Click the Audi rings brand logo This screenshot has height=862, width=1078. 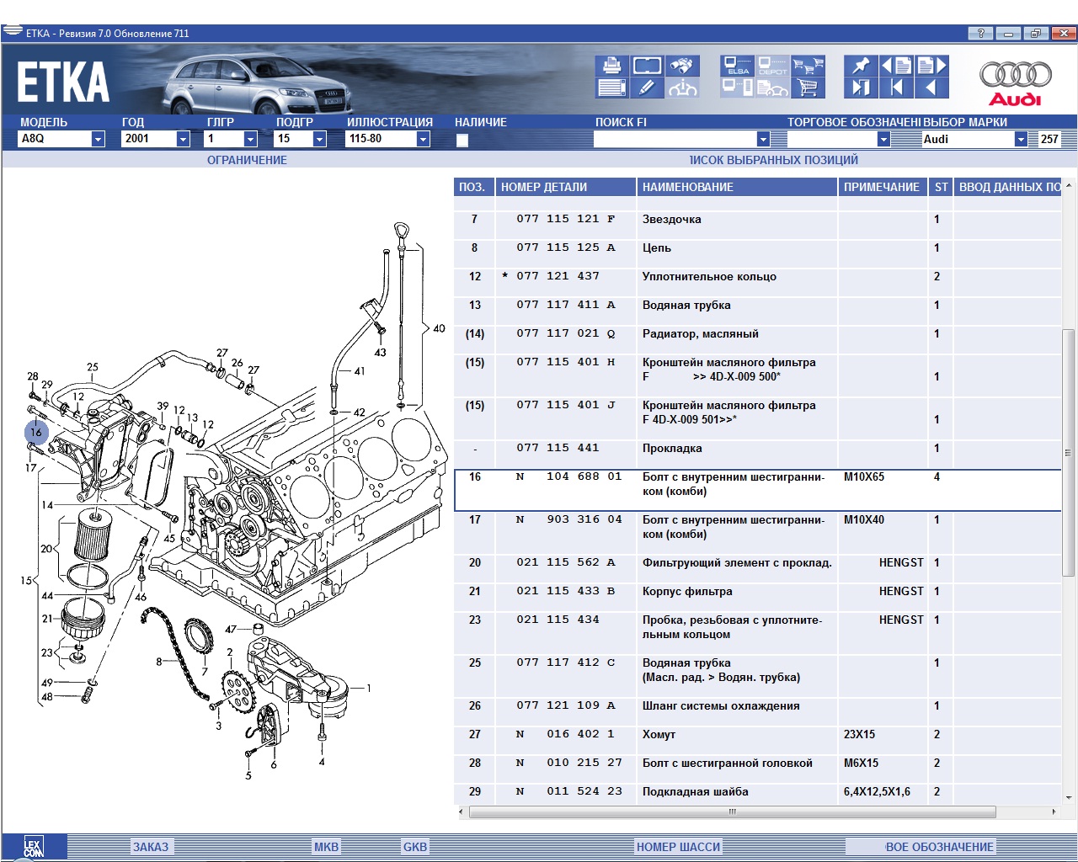pos(1015,82)
